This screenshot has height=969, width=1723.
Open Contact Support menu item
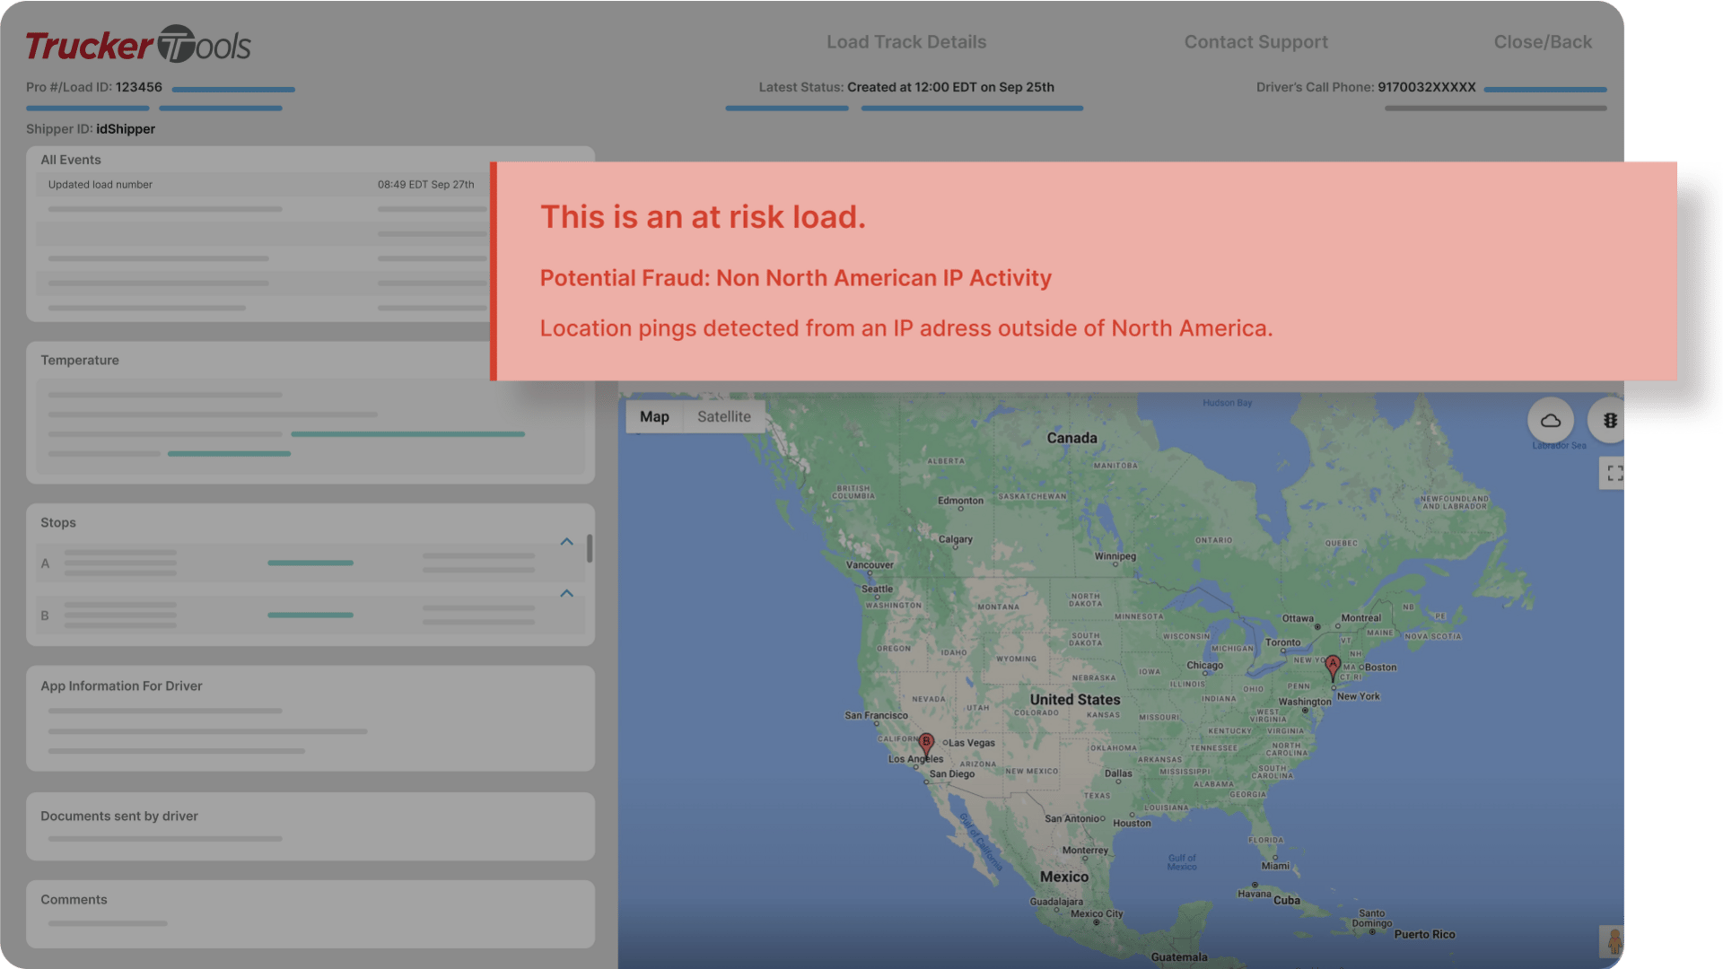point(1255,42)
